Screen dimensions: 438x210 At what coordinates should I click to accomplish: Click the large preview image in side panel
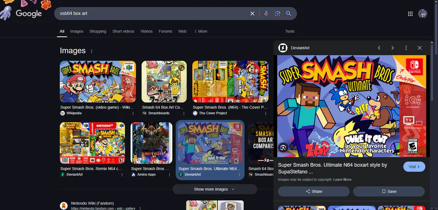tap(352, 106)
